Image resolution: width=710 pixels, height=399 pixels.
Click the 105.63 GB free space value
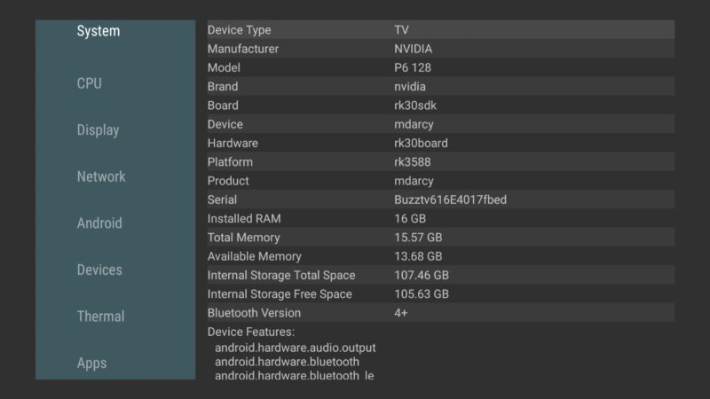(422, 294)
